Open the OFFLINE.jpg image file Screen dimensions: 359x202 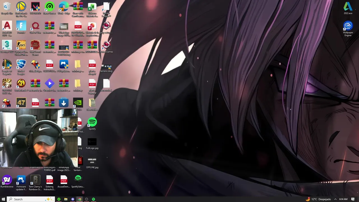(92, 163)
